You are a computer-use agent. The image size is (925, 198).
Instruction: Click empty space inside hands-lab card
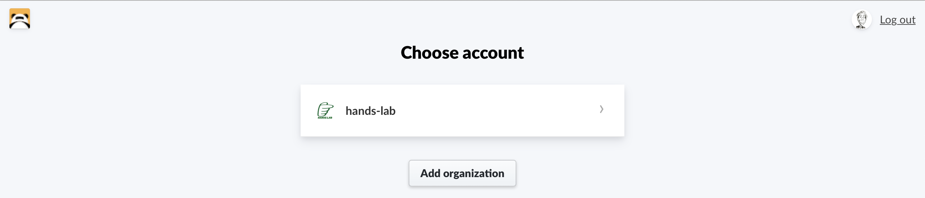pos(499,111)
